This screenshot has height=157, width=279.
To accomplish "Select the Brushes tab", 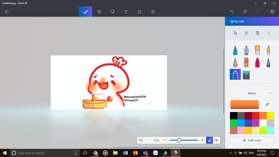I will point(86,12).
